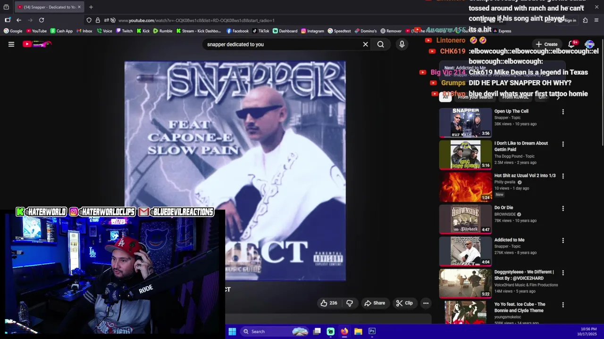This screenshot has width=604, height=339.
Task: Open the Facebook bookmark
Action: 237,31
